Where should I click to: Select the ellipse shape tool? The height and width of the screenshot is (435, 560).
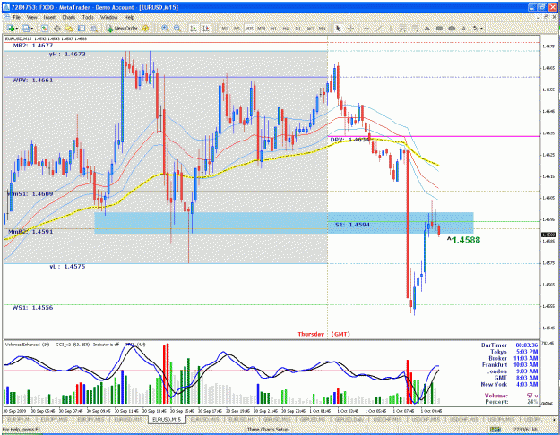coord(452,28)
